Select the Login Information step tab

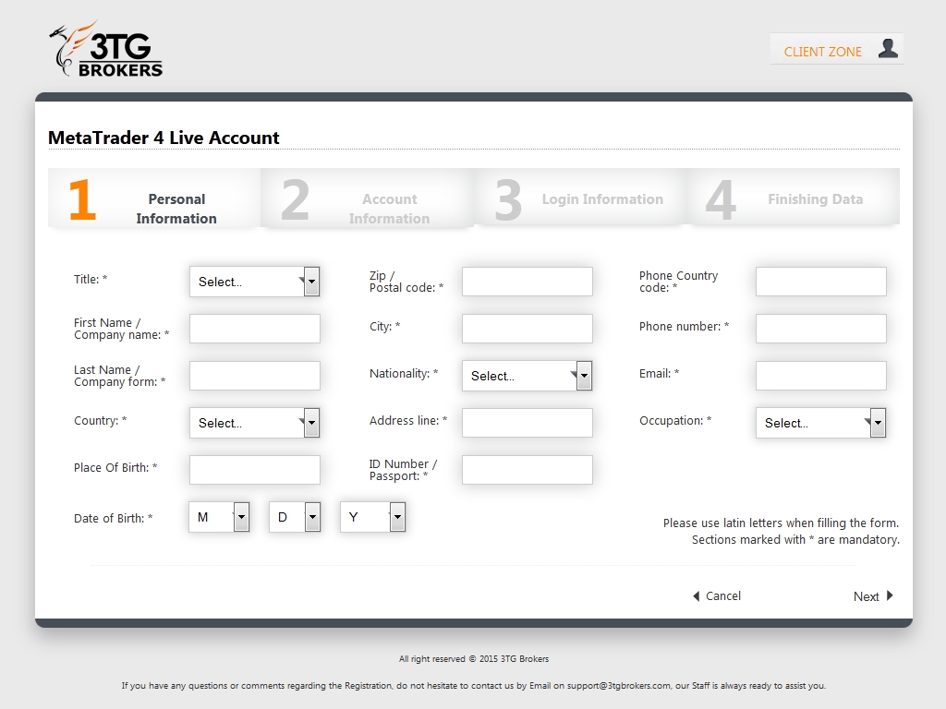[x=580, y=199]
